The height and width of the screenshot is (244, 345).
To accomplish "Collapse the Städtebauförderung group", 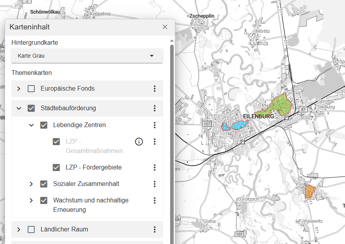I will coord(19,108).
